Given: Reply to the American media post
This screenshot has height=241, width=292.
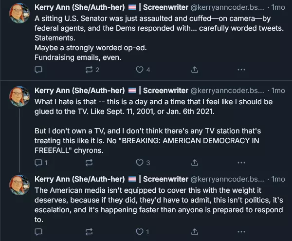Looking at the screenshot, I should (x=39, y=232).
